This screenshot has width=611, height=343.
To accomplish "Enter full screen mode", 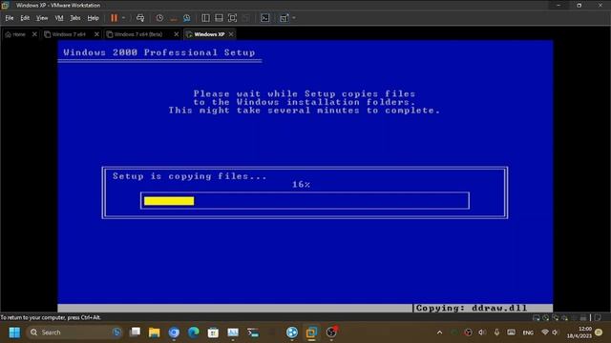I will click(x=232, y=18).
